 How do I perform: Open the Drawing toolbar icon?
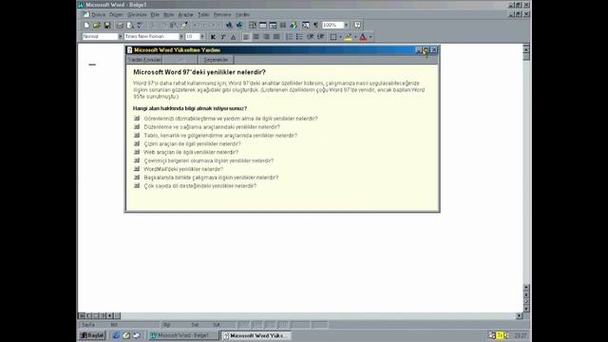point(294,26)
